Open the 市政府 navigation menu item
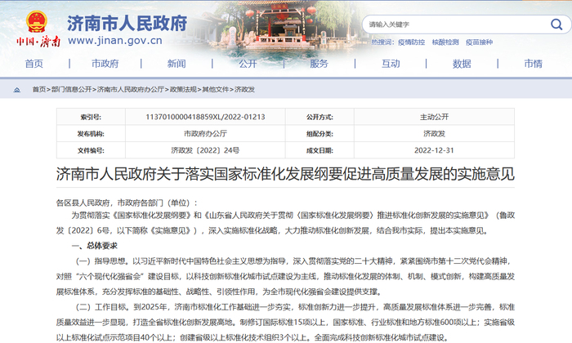572x343 pixels. (x=105, y=64)
